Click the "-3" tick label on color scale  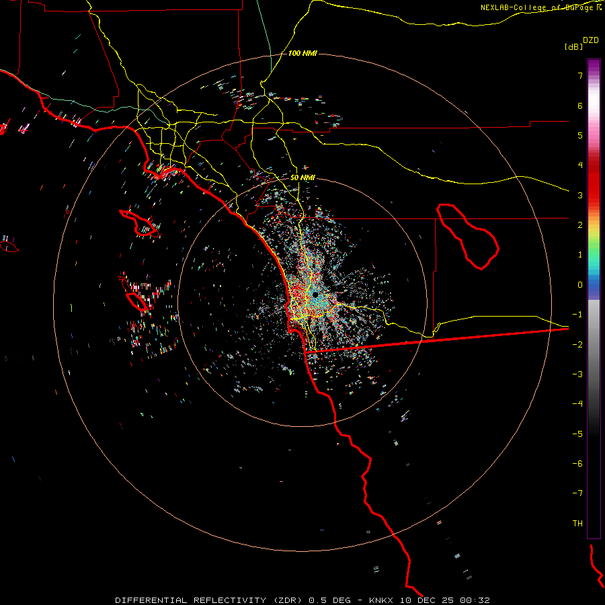pos(577,374)
